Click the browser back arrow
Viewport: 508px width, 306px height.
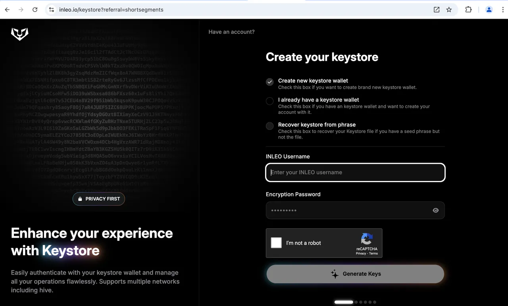[7, 10]
